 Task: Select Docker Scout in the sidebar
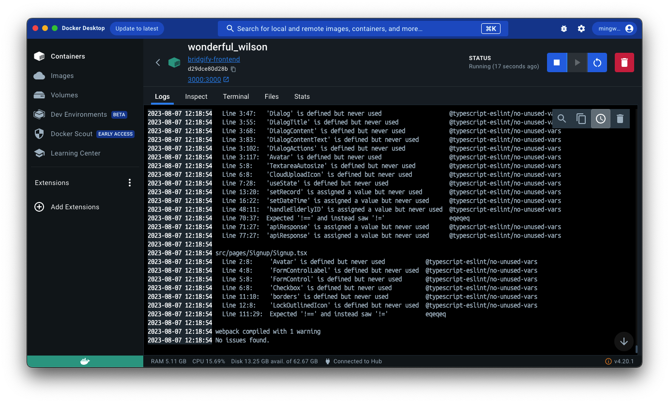(x=72, y=134)
